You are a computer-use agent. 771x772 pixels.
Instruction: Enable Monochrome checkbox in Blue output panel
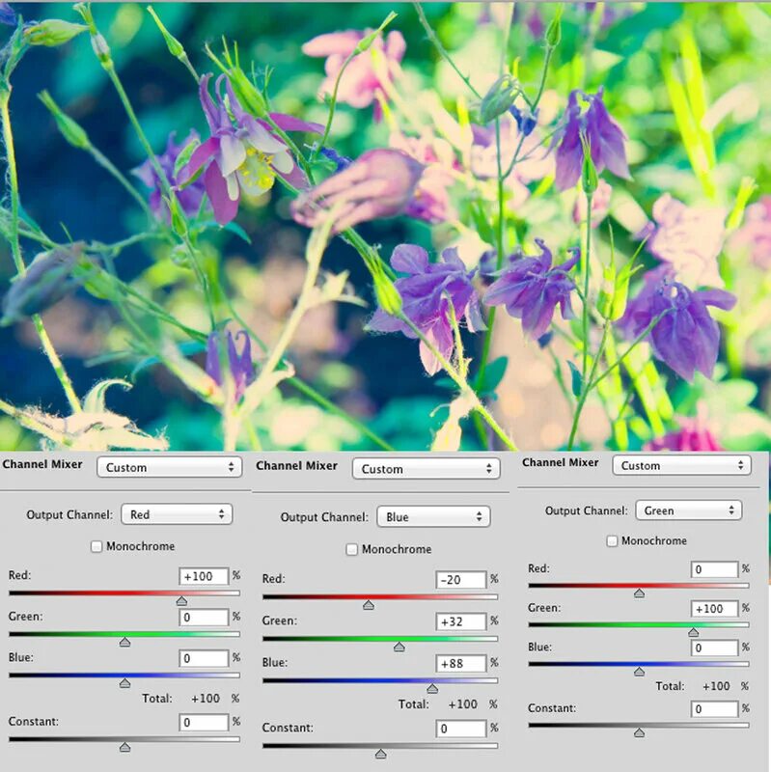coord(351,549)
